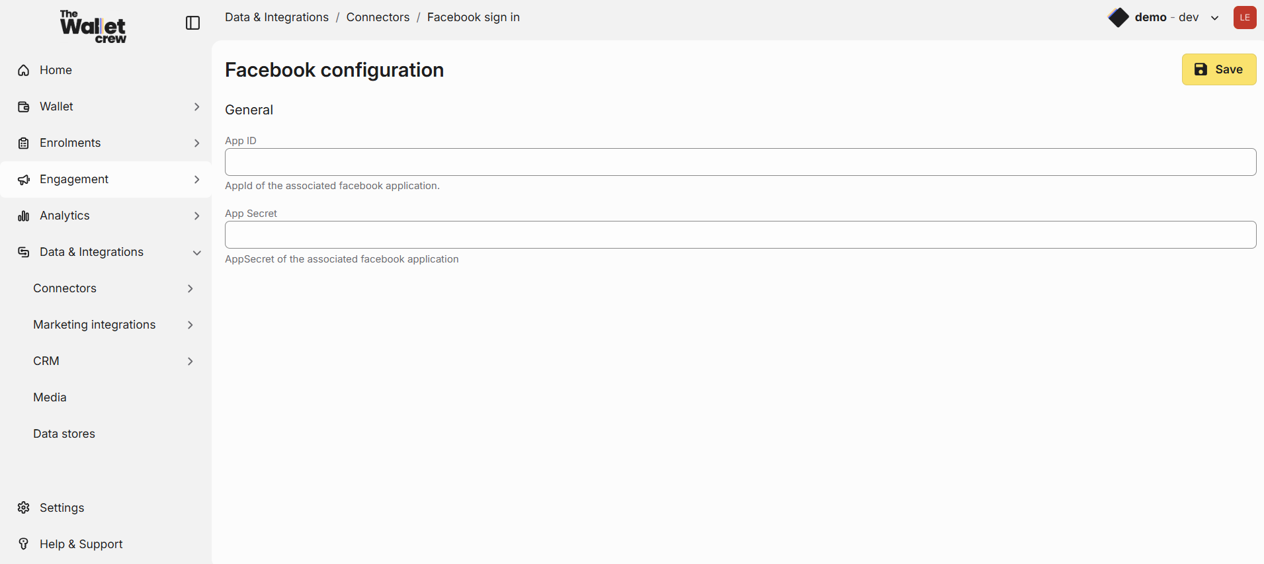Expand the Wallet menu chevron
The width and height of the screenshot is (1264, 564).
click(x=196, y=106)
